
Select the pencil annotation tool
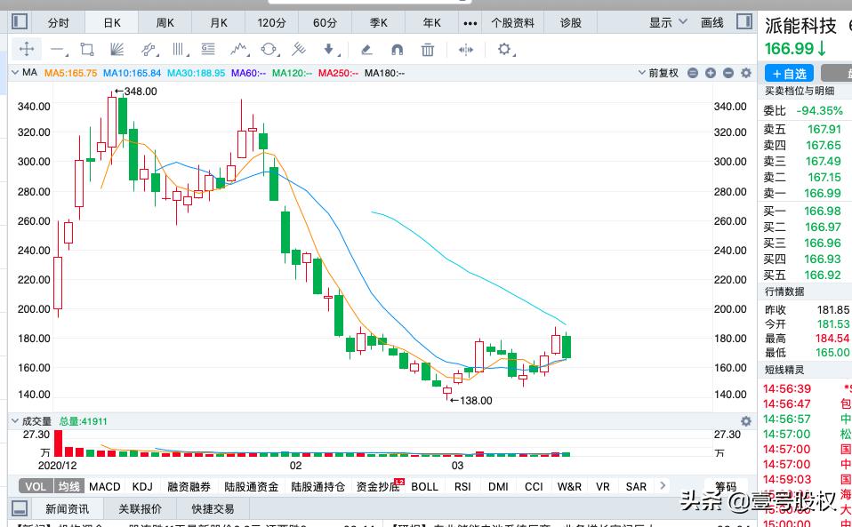tap(368, 49)
